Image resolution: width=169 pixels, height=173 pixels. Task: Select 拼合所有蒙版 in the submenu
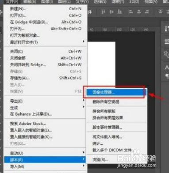point(116,111)
